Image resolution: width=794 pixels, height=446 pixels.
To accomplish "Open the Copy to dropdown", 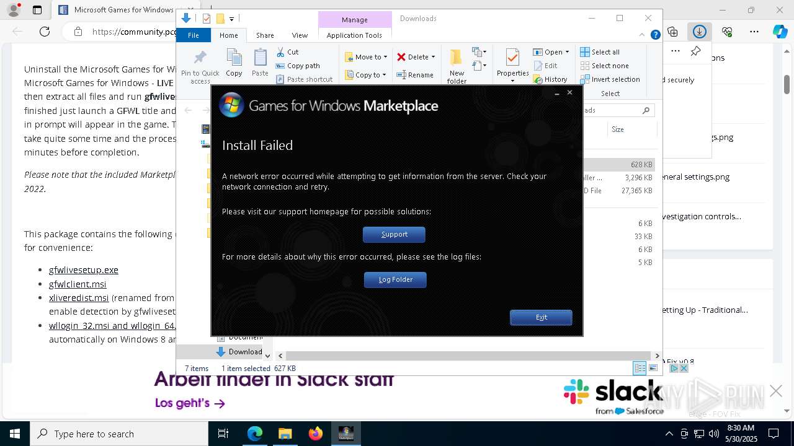I will (366, 75).
